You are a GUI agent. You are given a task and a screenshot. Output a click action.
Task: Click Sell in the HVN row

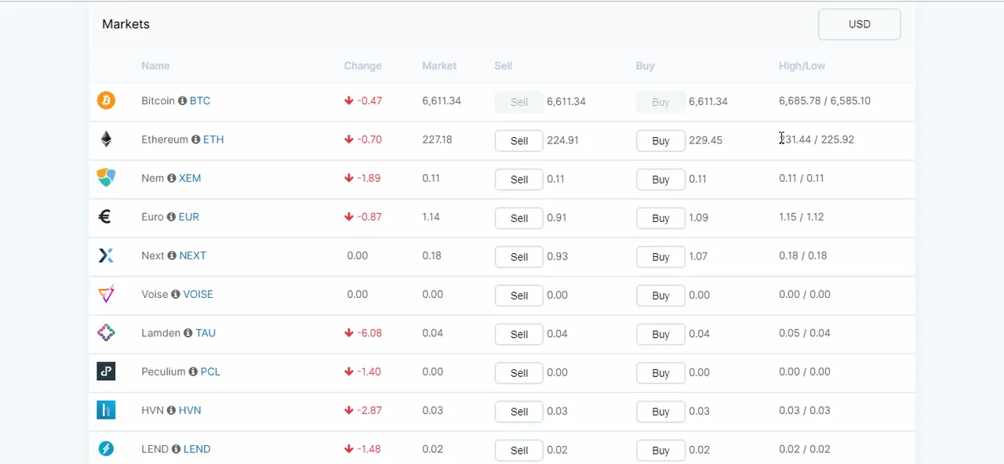pyautogui.click(x=518, y=411)
